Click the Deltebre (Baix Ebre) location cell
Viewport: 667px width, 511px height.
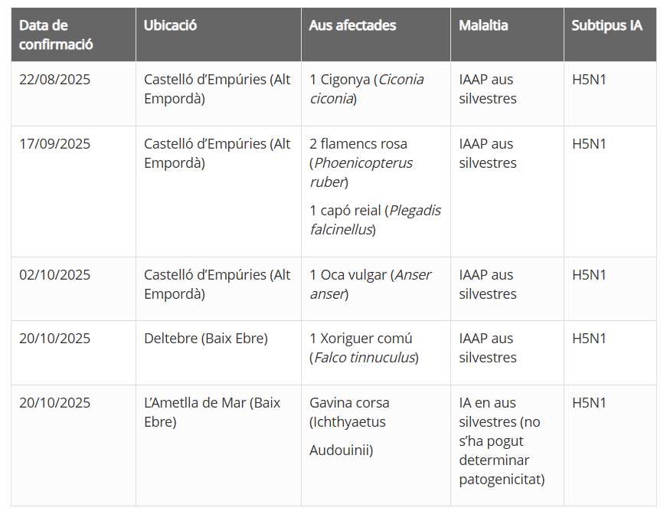[206, 339]
